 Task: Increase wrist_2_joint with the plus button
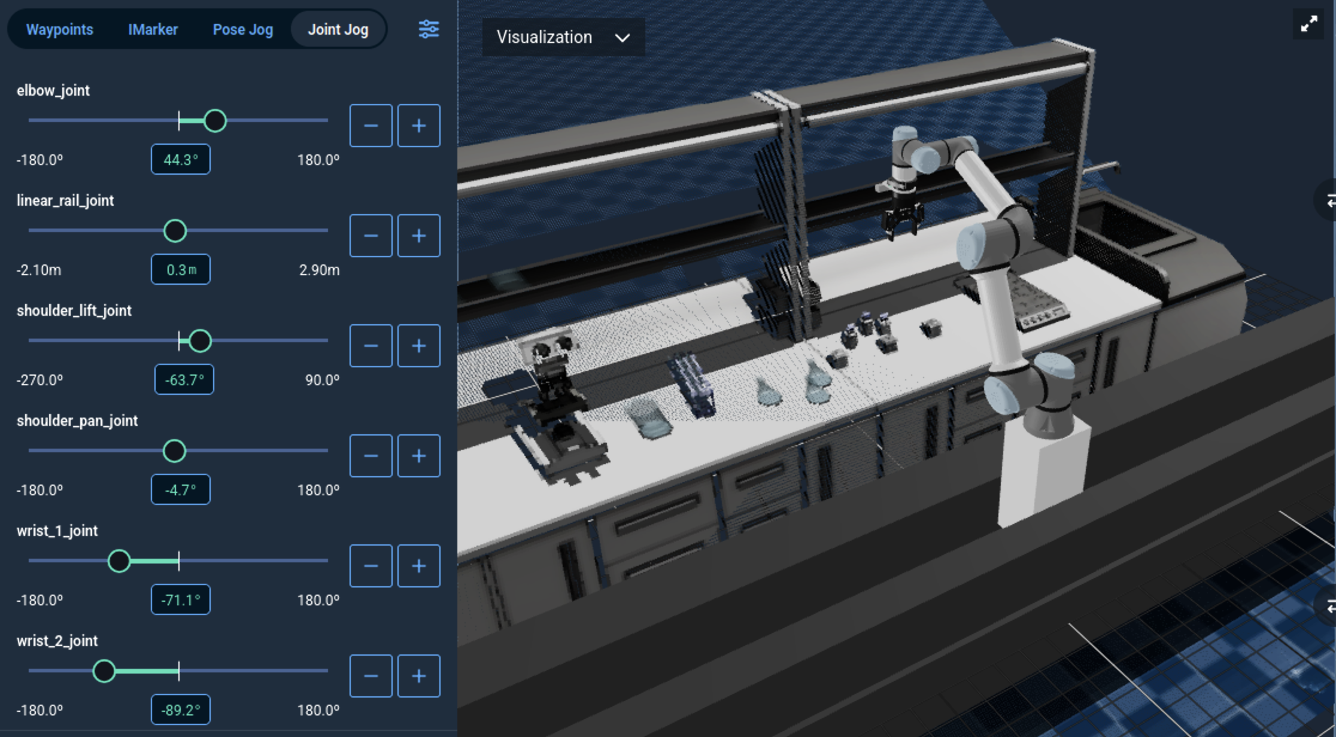click(x=419, y=676)
